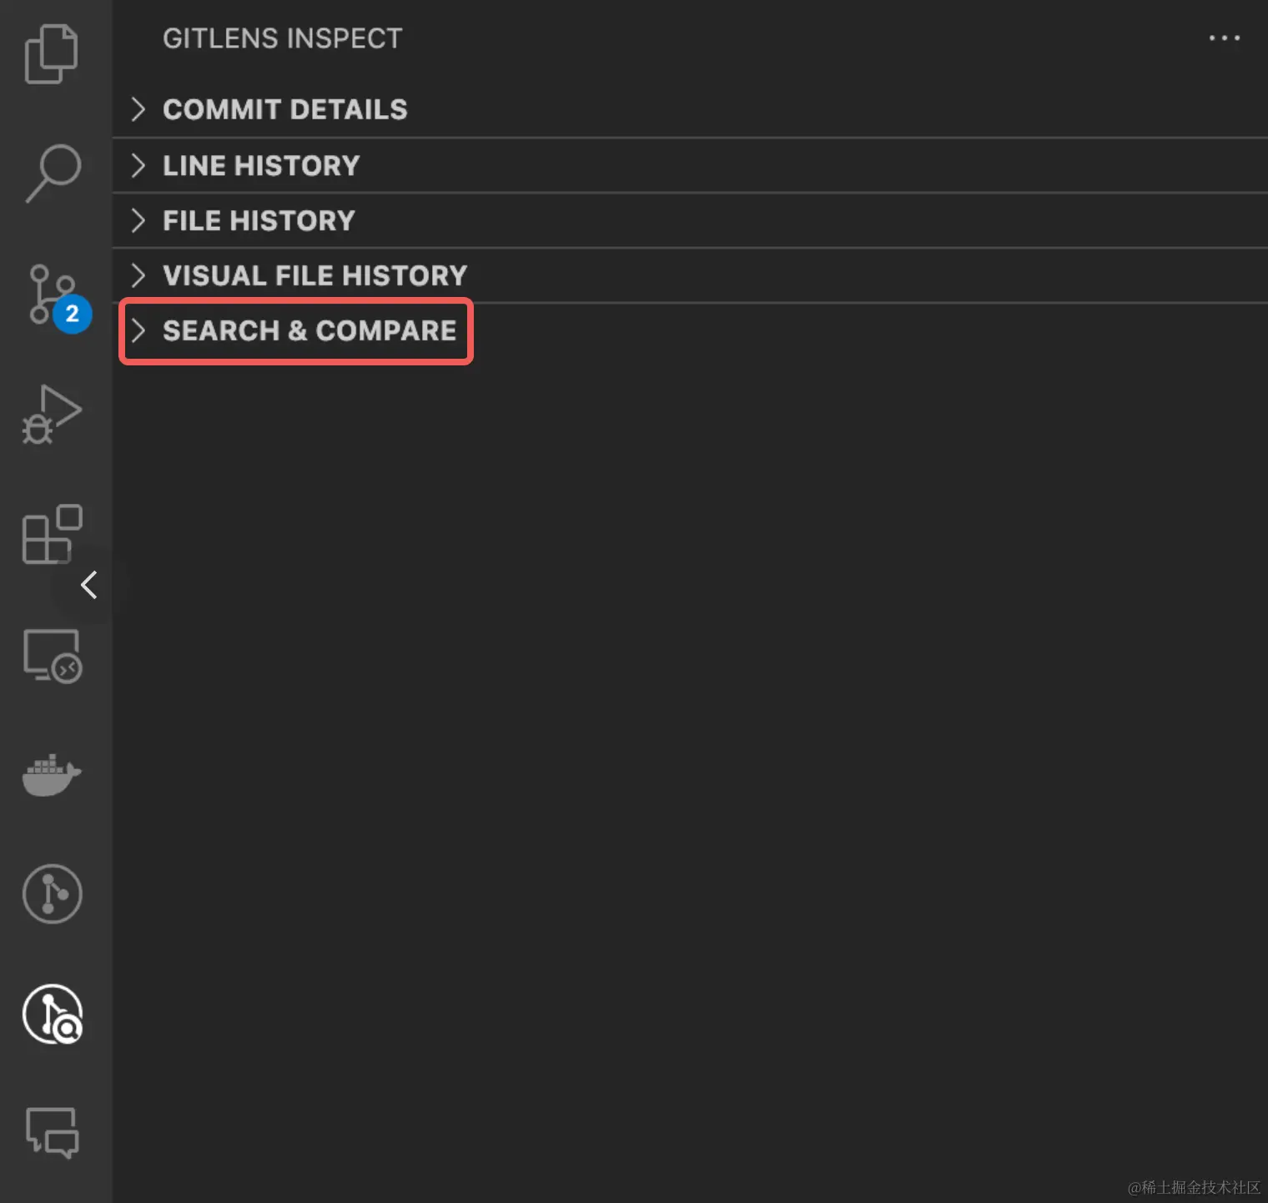This screenshot has width=1268, height=1203.
Task: Open the Search view
Action: click(x=53, y=174)
